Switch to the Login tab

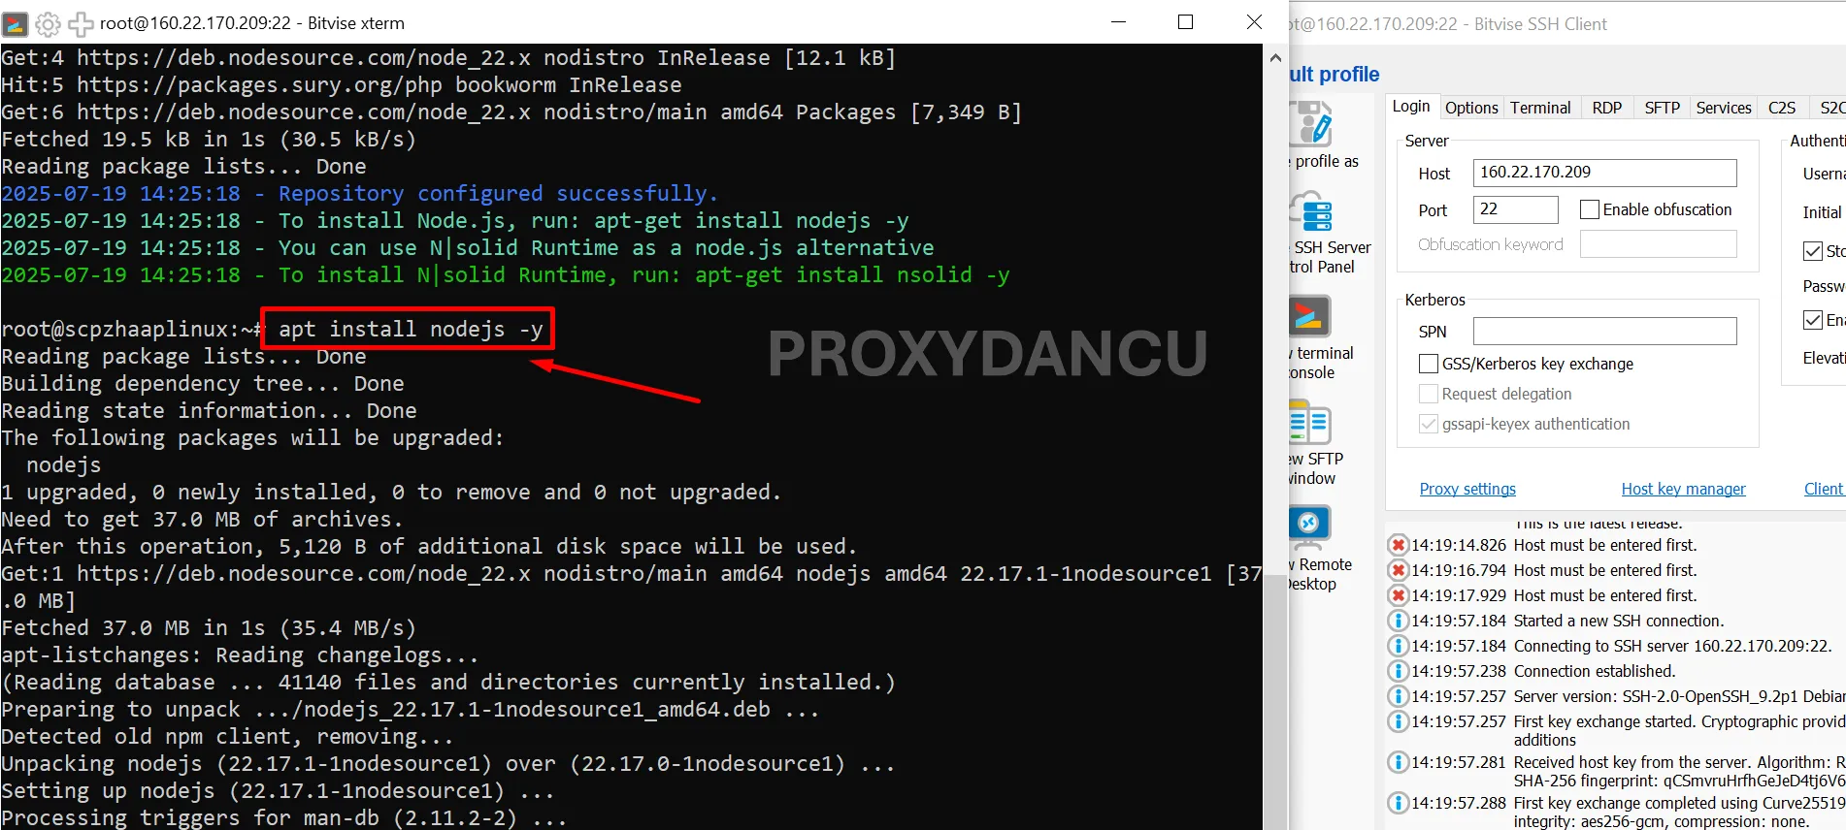tap(1411, 107)
